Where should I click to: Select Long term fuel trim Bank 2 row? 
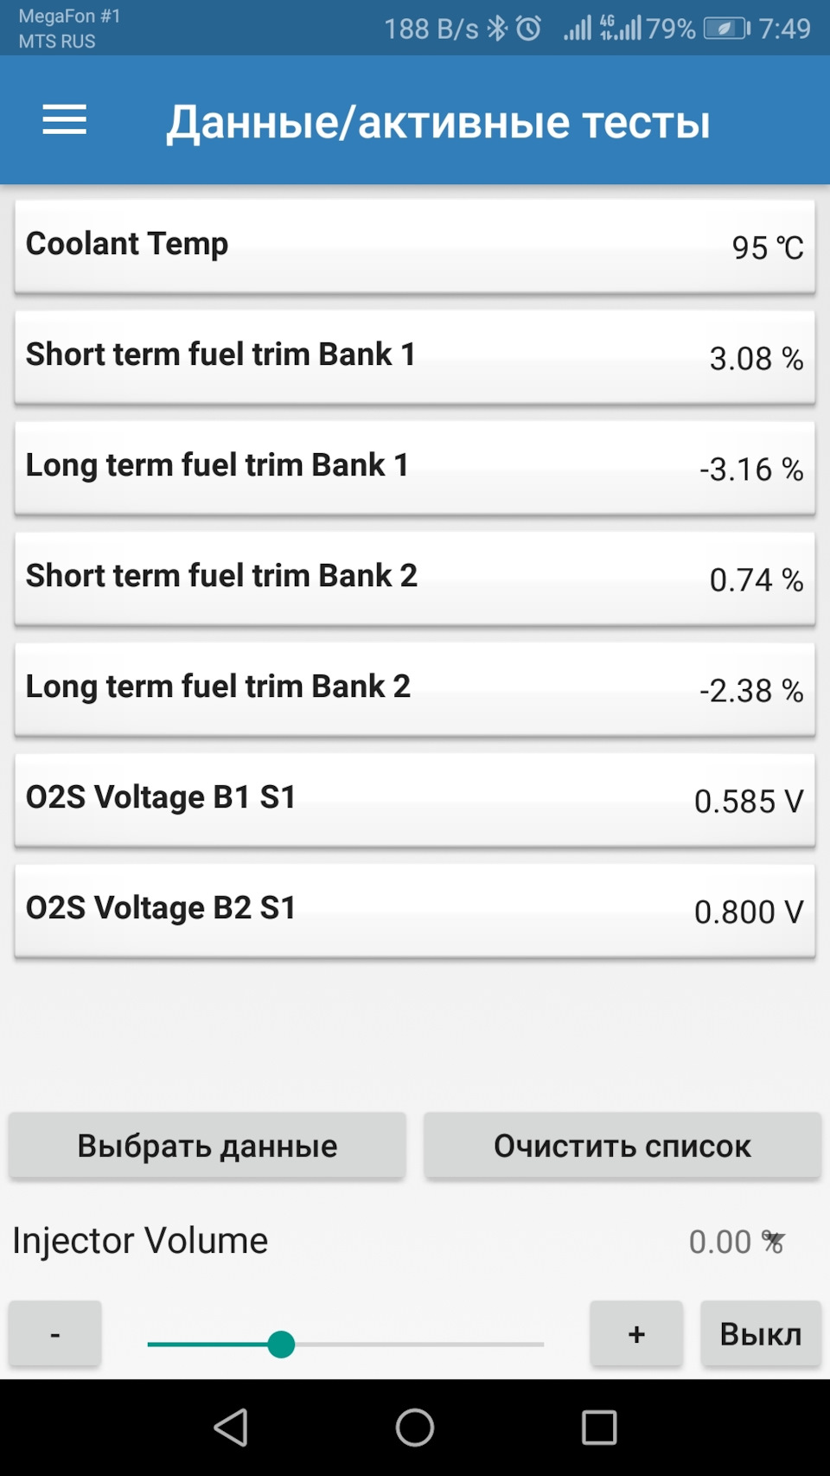click(415, 689)
